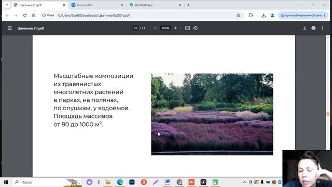Open Chrome downloads panel

(x=264, y=15)
